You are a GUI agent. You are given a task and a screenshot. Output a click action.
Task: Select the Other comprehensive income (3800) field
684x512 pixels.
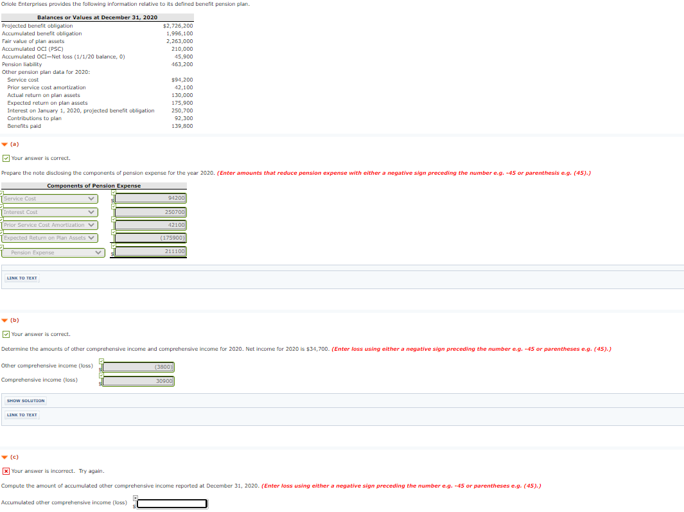(x=138, y=367)
